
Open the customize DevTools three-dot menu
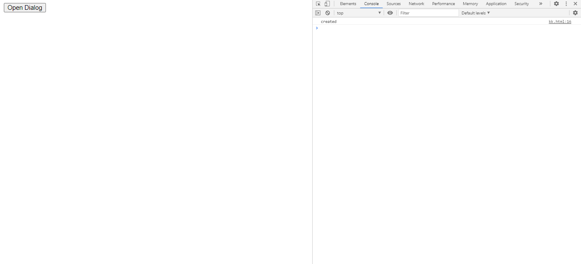[566, 3]
